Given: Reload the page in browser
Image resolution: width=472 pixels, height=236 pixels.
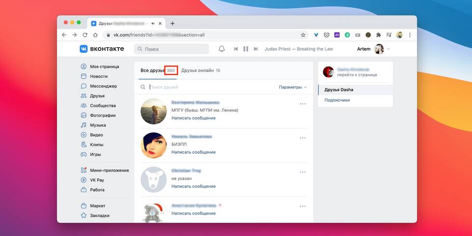Looking at the screenshot, I should tap(85, 35).
